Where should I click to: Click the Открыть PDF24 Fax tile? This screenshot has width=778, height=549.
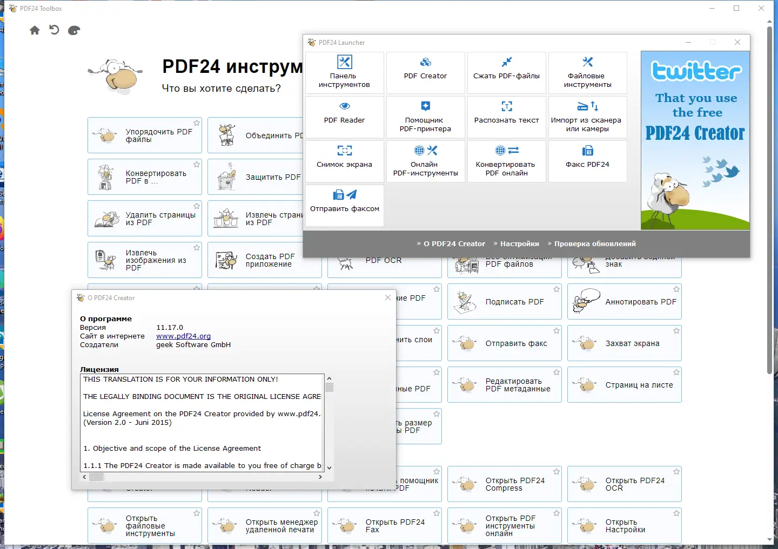pyautogui.click(x=385, y=525)
